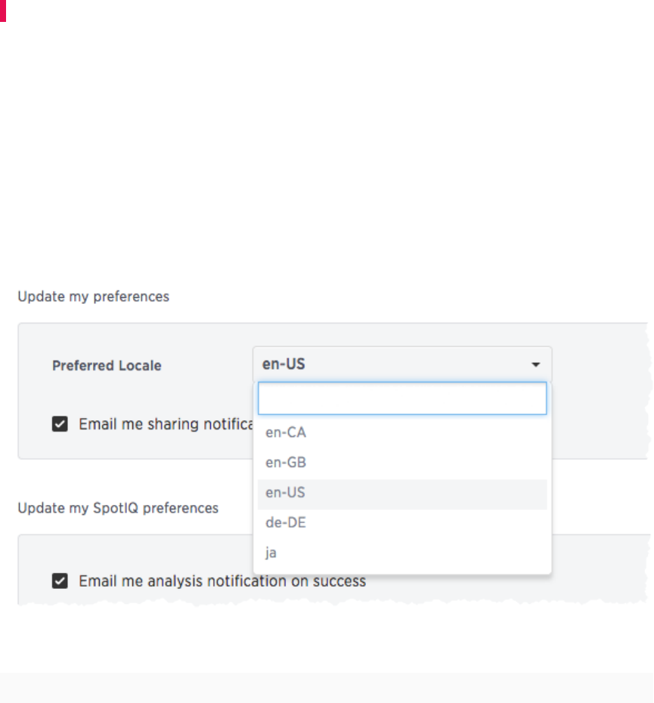The image size is (654, 703).
Task: Click the 'Email me analysis notification on success' label
Action: tap(222, 581)
